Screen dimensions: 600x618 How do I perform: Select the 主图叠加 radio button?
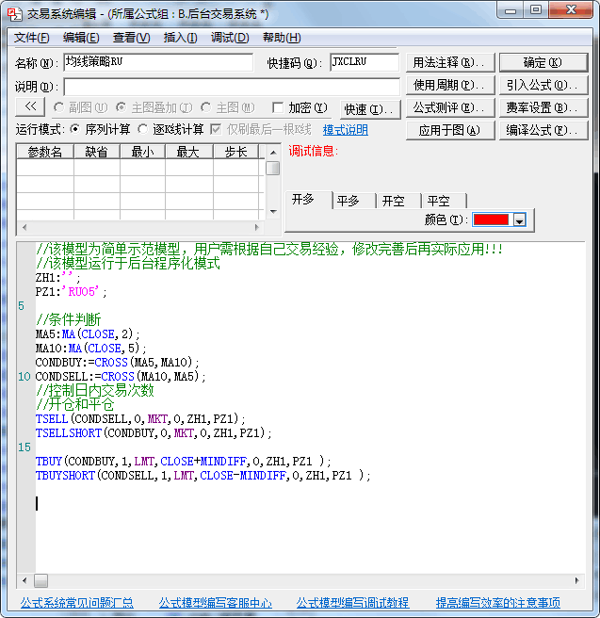121,107
